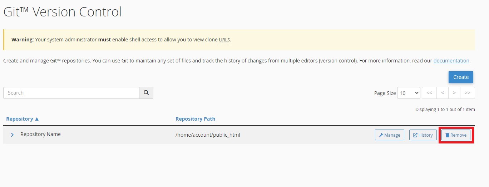This screenshot has width=489, height=187.
Task: Focus the Search input field
Action: (x=71, y=93)
